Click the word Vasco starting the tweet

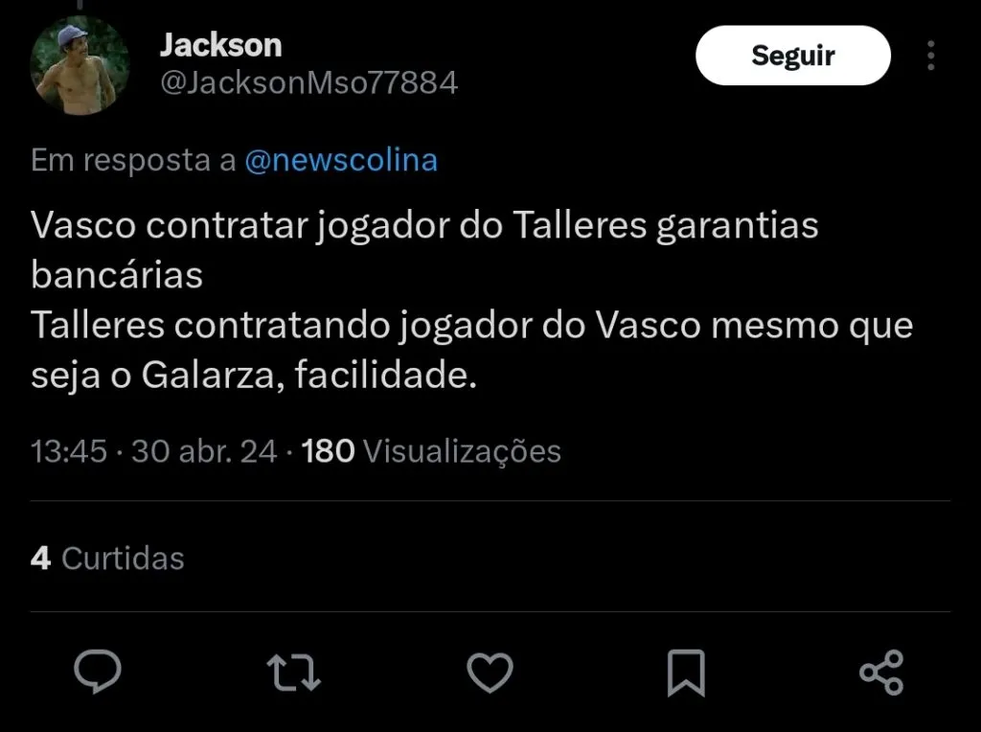click(83, 225)
